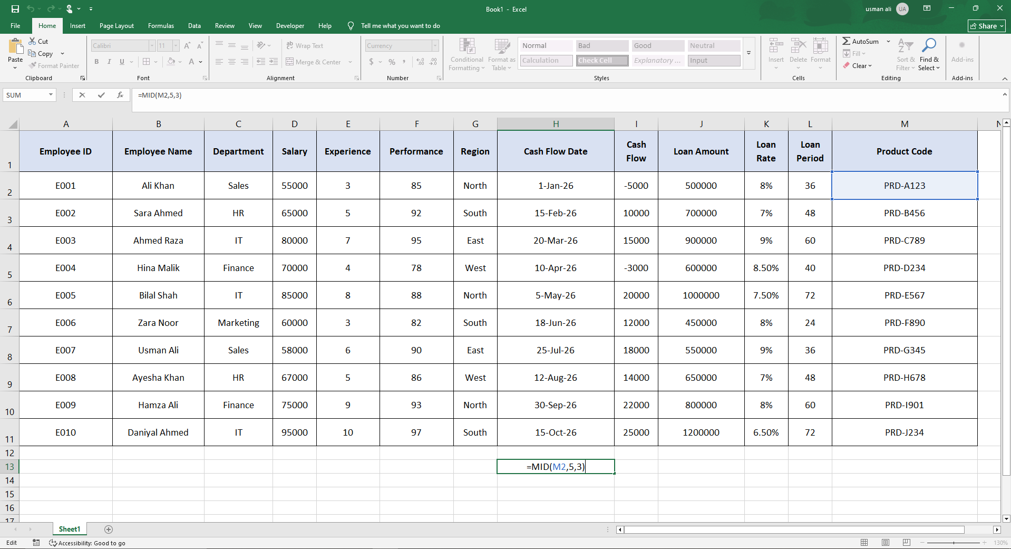1011x549 pixels.
Task: Collapse the ribbon with the chevron
Action: (x=1005, y=79)
